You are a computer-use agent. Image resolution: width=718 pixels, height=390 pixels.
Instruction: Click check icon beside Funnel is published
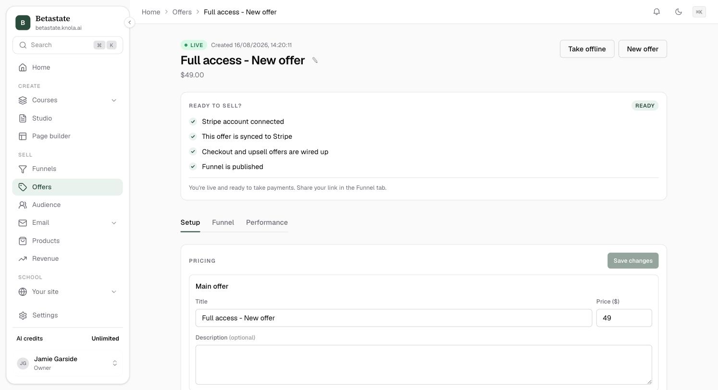point(193,167)
